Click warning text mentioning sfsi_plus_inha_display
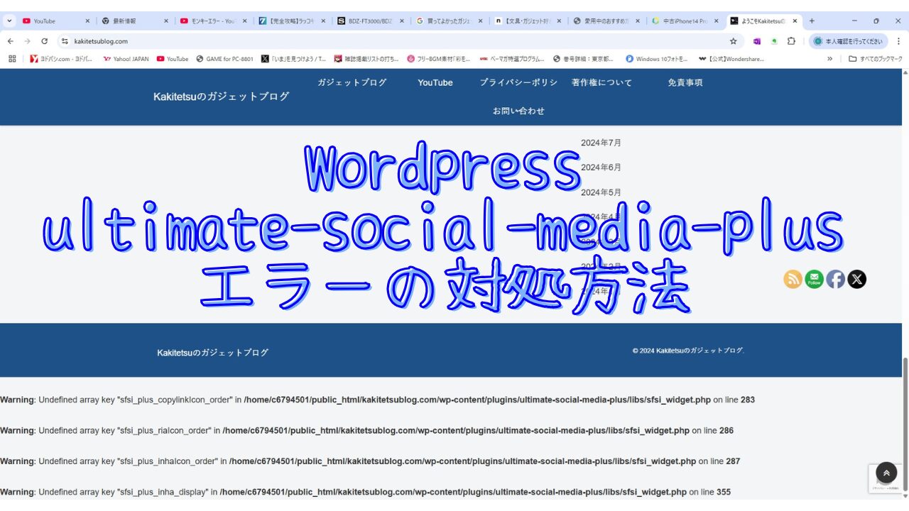 (365, 492)
